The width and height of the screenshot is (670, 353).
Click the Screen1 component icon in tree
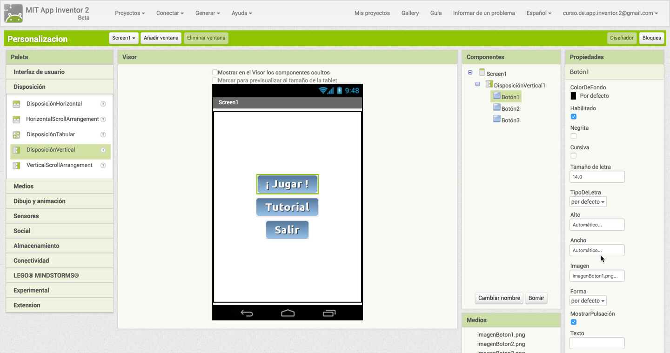[x=482, y=73]
